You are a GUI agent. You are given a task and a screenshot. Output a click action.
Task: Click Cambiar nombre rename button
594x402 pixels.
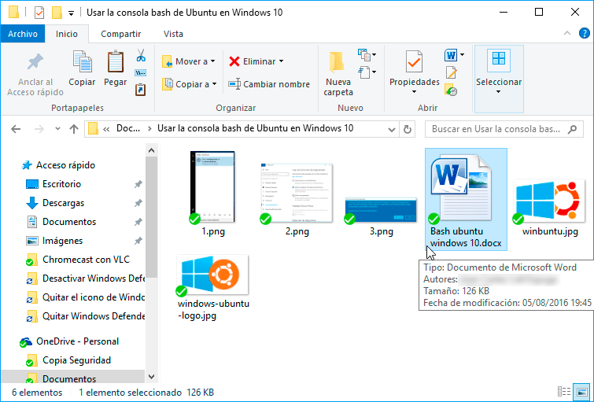click(x=269, y=84)
